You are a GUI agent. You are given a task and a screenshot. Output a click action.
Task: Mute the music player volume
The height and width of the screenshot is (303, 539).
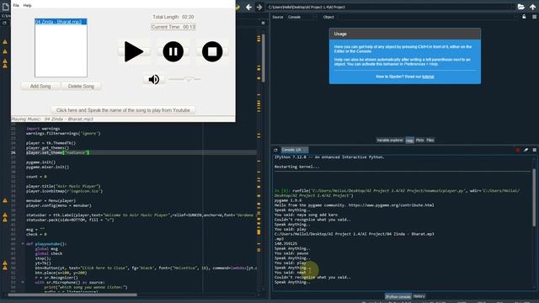tap(153, 79)
